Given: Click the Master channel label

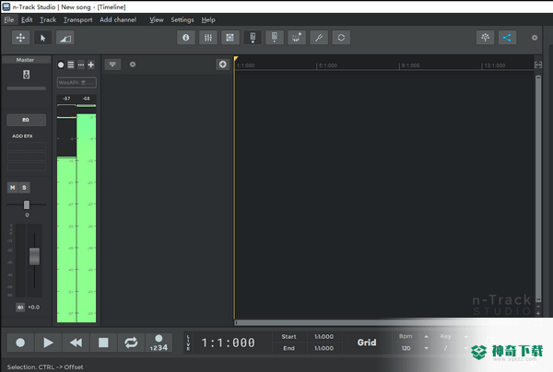Looking at the screenshot, I should (x=25, y=60).
